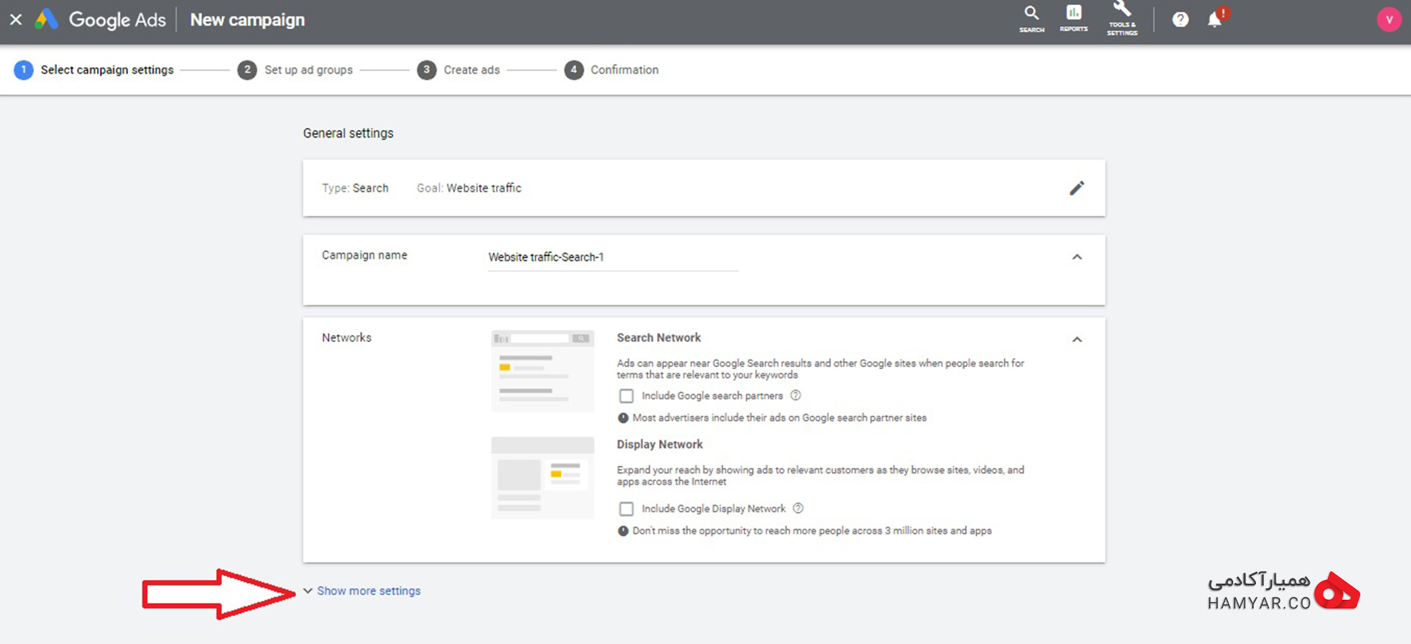Click the Display Network opportunity info icon

pyautogui.click(x=623, y=531)
